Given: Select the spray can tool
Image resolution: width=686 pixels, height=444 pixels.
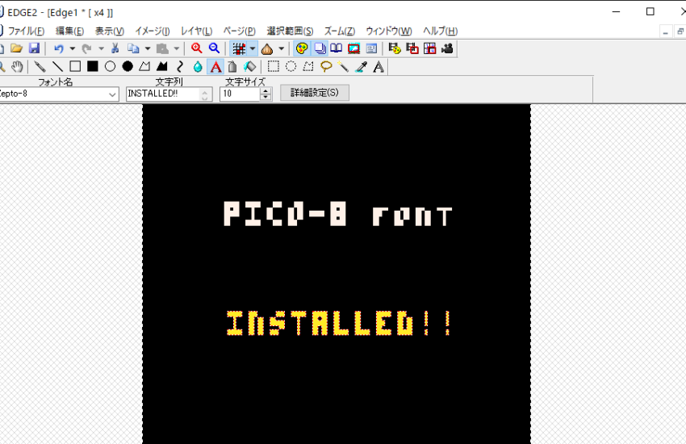Looking at the screenshot, I should pos(232,66).
